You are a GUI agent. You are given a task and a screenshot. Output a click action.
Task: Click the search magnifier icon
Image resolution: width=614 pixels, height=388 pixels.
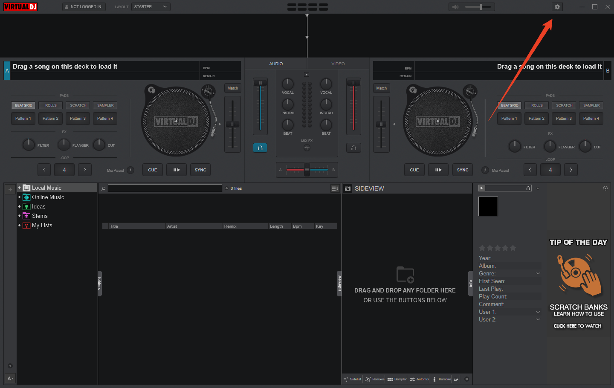tap(103, 188)
